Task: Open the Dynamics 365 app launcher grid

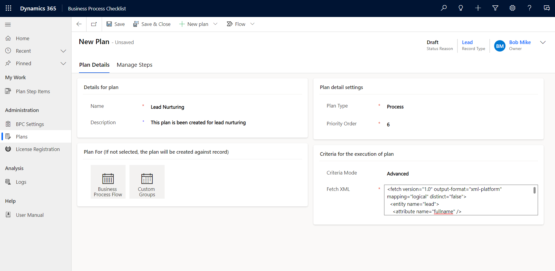Action: click(x=8, y=8)
